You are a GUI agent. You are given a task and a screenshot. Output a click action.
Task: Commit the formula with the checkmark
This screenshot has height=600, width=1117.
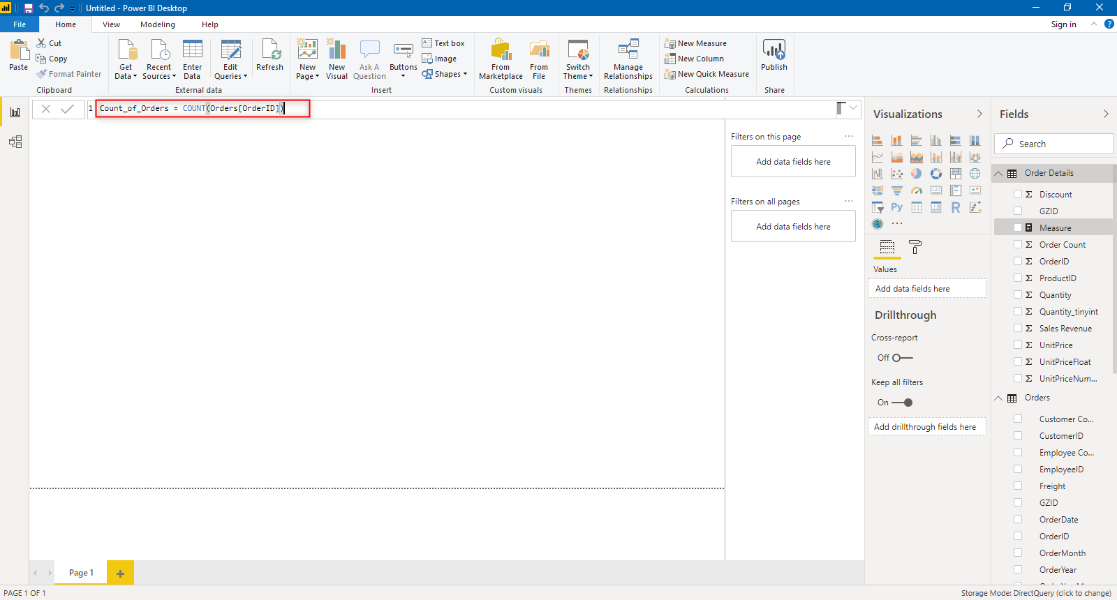point(68,109)
